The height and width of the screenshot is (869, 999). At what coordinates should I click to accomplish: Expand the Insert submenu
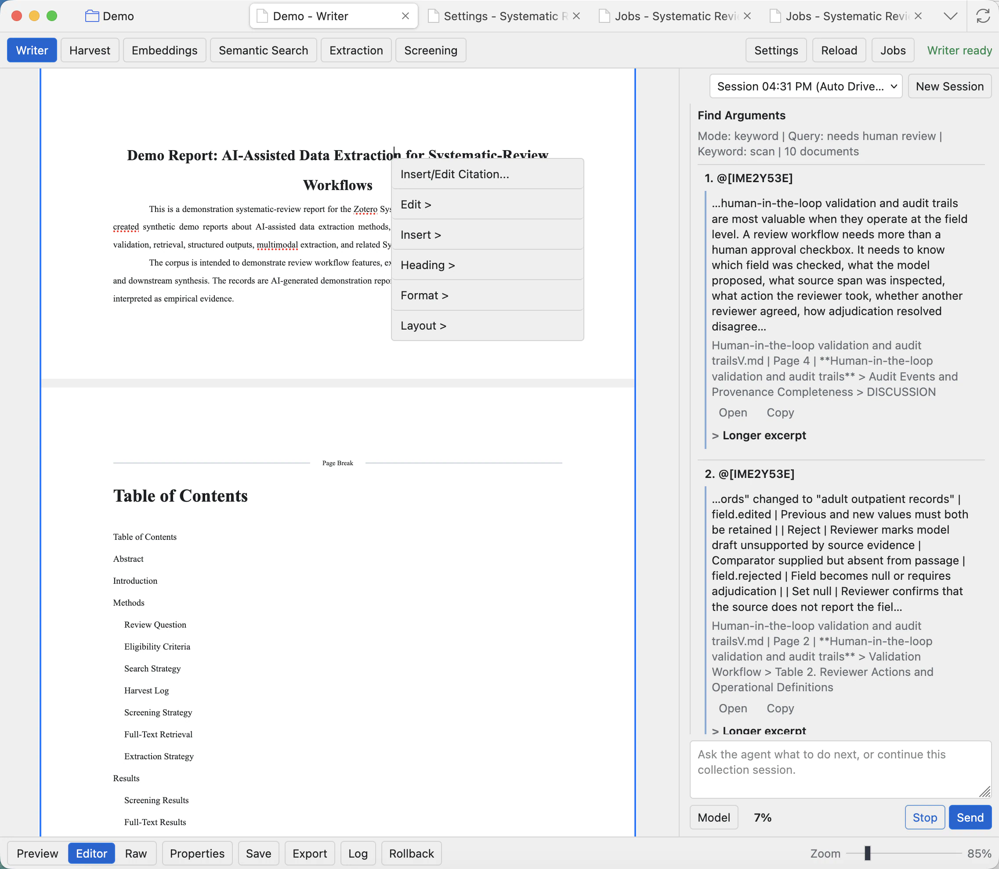pos(487,235)
